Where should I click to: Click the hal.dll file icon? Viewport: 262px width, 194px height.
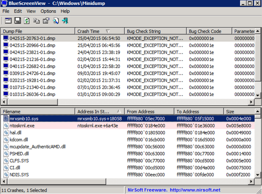point(6,133)
